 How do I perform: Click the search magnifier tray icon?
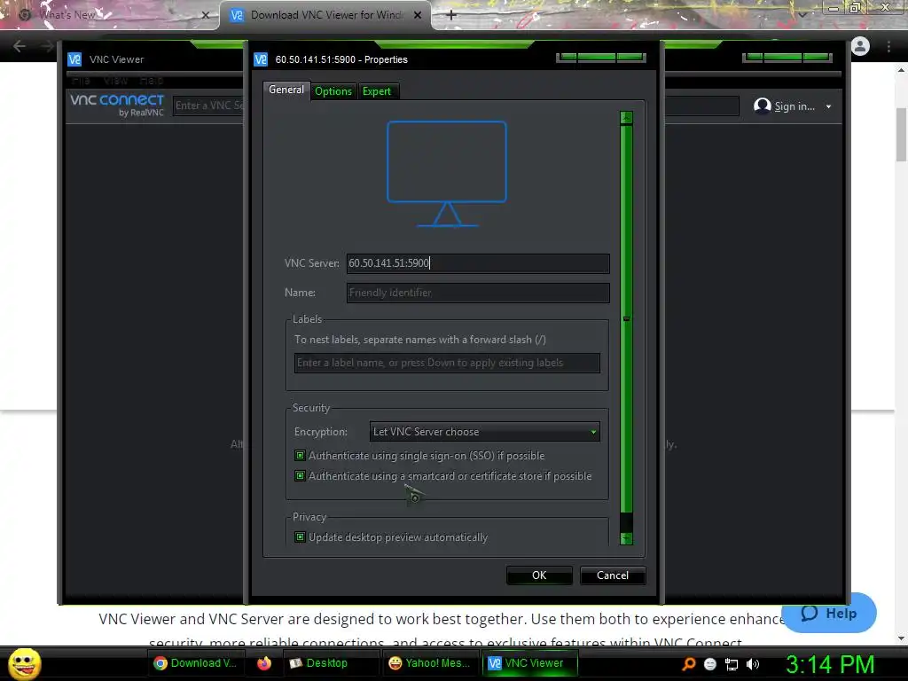pos(688,663)
